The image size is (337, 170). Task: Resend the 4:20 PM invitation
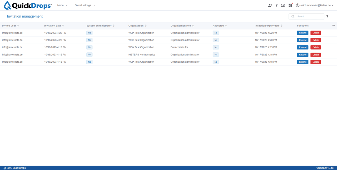(x=303, y=40)
